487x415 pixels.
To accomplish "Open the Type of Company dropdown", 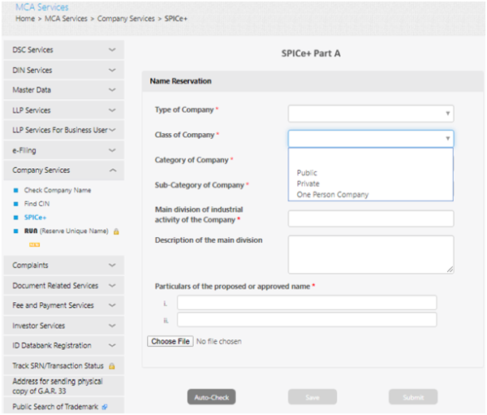I will click(370, 114).
